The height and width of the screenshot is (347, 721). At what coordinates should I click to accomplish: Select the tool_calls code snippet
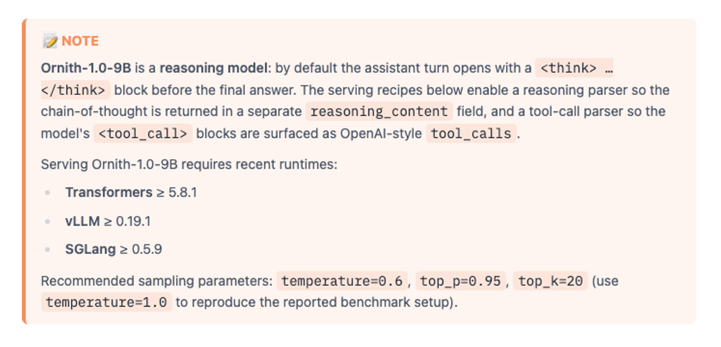(471, 133)
